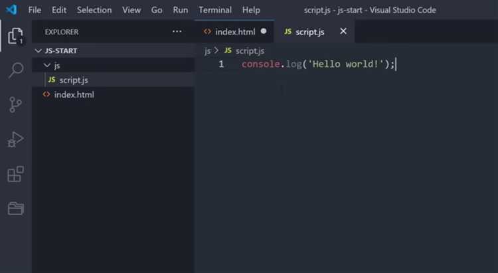Open the Selection menu
498x273 pixels.
click(94, 10)
